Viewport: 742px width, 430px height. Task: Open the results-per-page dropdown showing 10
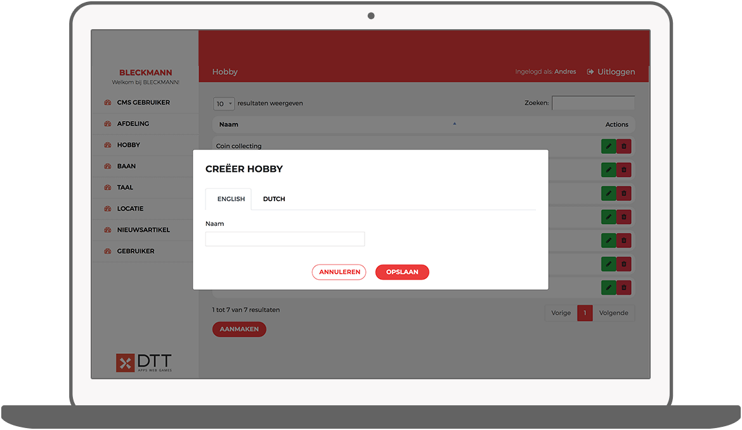pyautogui.click(x=224, y=103)
